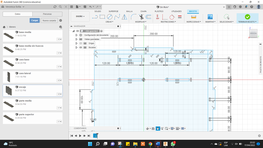Click the green Terminar Boceto checkmark
This screenshot has height=148, width=263.
pos(247,17)
